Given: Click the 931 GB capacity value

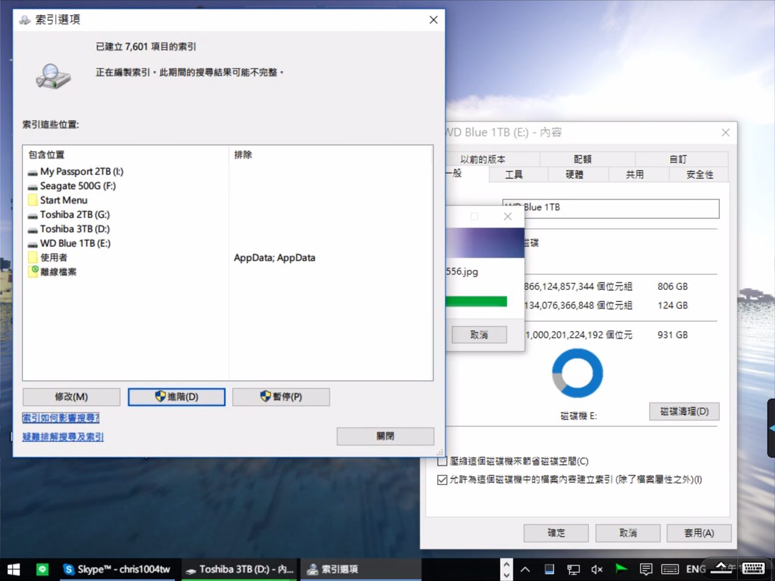Looking at the screenshot, I should 673,335.
